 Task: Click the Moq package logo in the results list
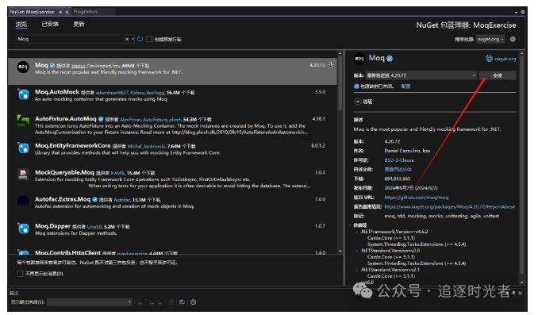[23, 67]
